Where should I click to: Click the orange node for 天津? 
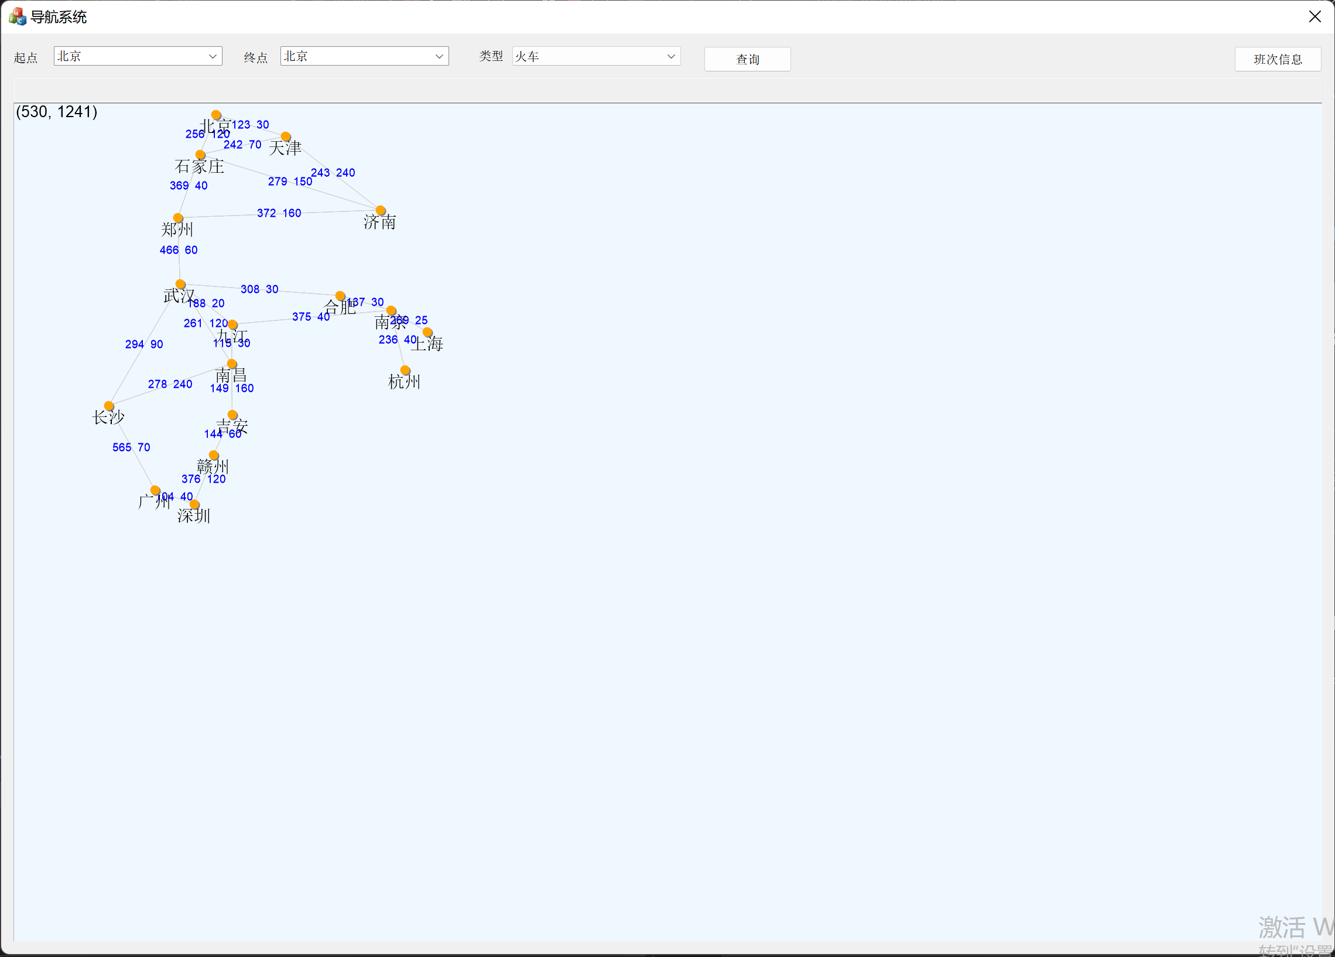[286, 136]
